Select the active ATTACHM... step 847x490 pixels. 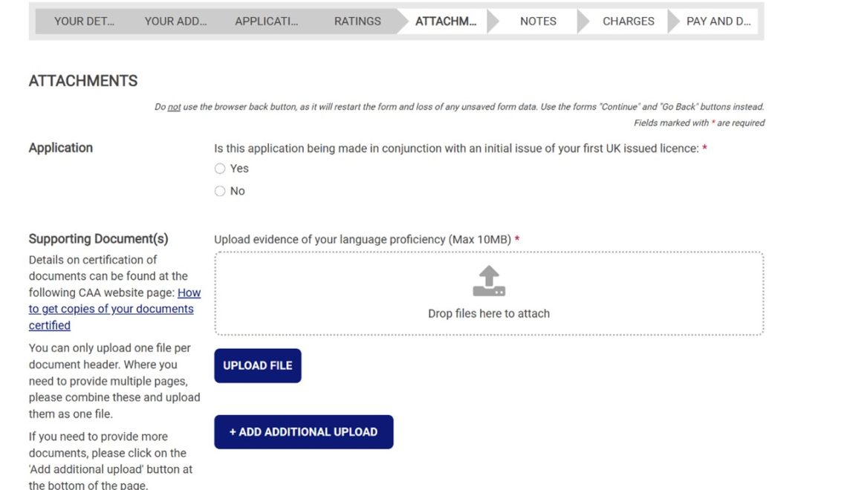click(446, 21)
